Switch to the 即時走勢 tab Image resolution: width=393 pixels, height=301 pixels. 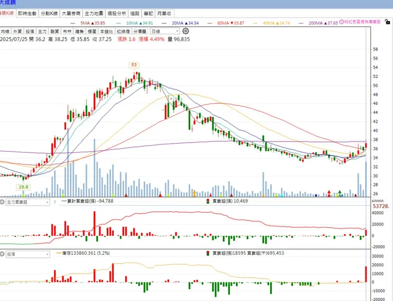pos(27,13)
